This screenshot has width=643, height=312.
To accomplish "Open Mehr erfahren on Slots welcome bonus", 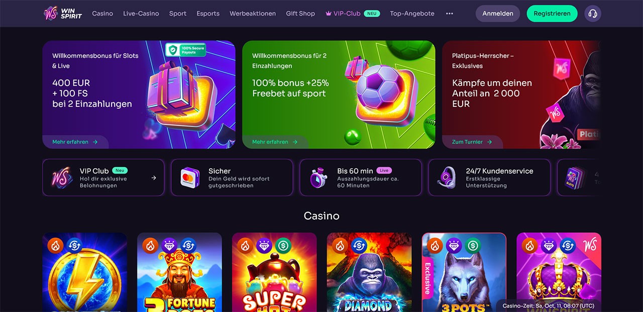I will pyautogui.click(x=75, y=142).
